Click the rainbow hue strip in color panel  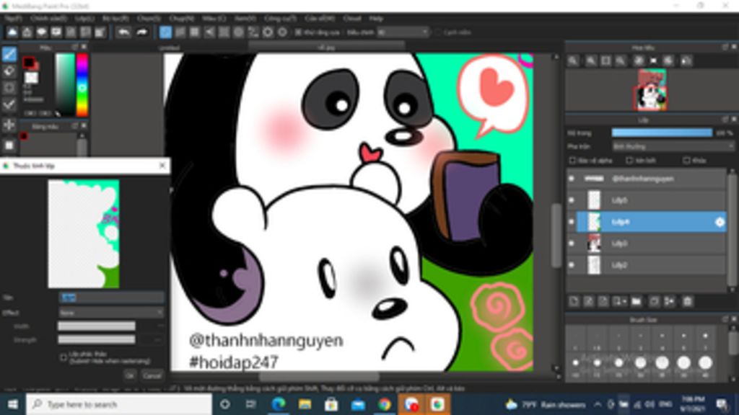pos(82,85)
